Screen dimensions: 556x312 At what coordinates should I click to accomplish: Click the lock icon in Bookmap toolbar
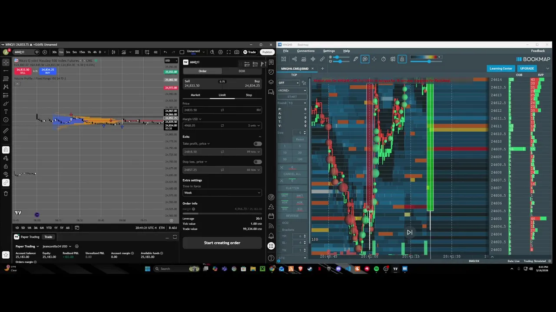[402, 59]
